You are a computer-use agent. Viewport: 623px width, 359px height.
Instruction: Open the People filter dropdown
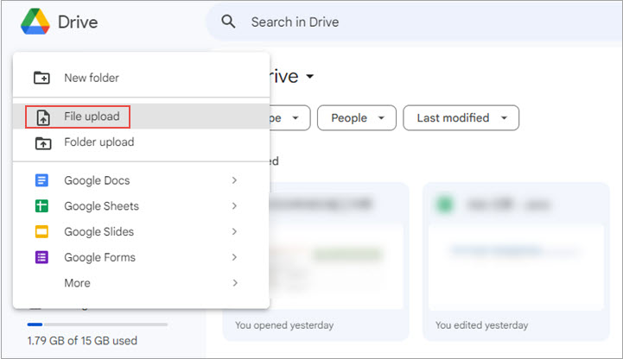357,118
